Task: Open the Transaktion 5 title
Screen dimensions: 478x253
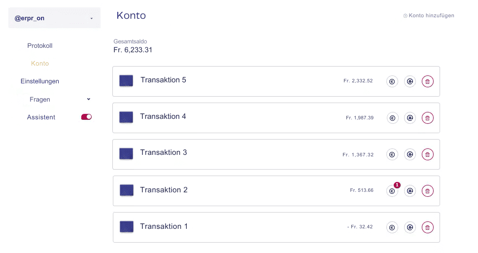Action: point(163,80)
